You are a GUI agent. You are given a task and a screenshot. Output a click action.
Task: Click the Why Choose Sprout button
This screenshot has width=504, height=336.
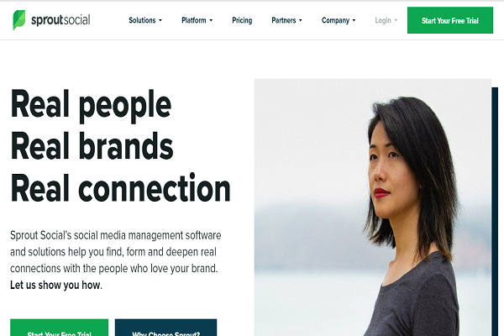(x=165, y=328)
